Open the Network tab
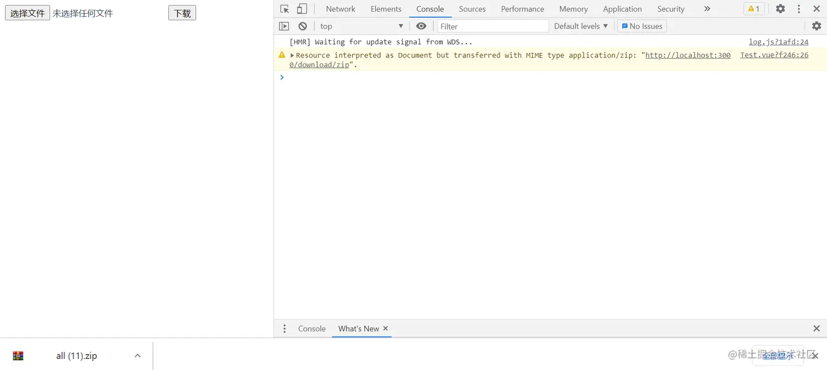 tap(341, 9)
